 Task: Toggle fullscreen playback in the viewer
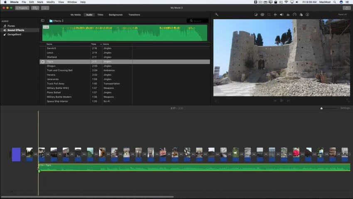(348, 100)
